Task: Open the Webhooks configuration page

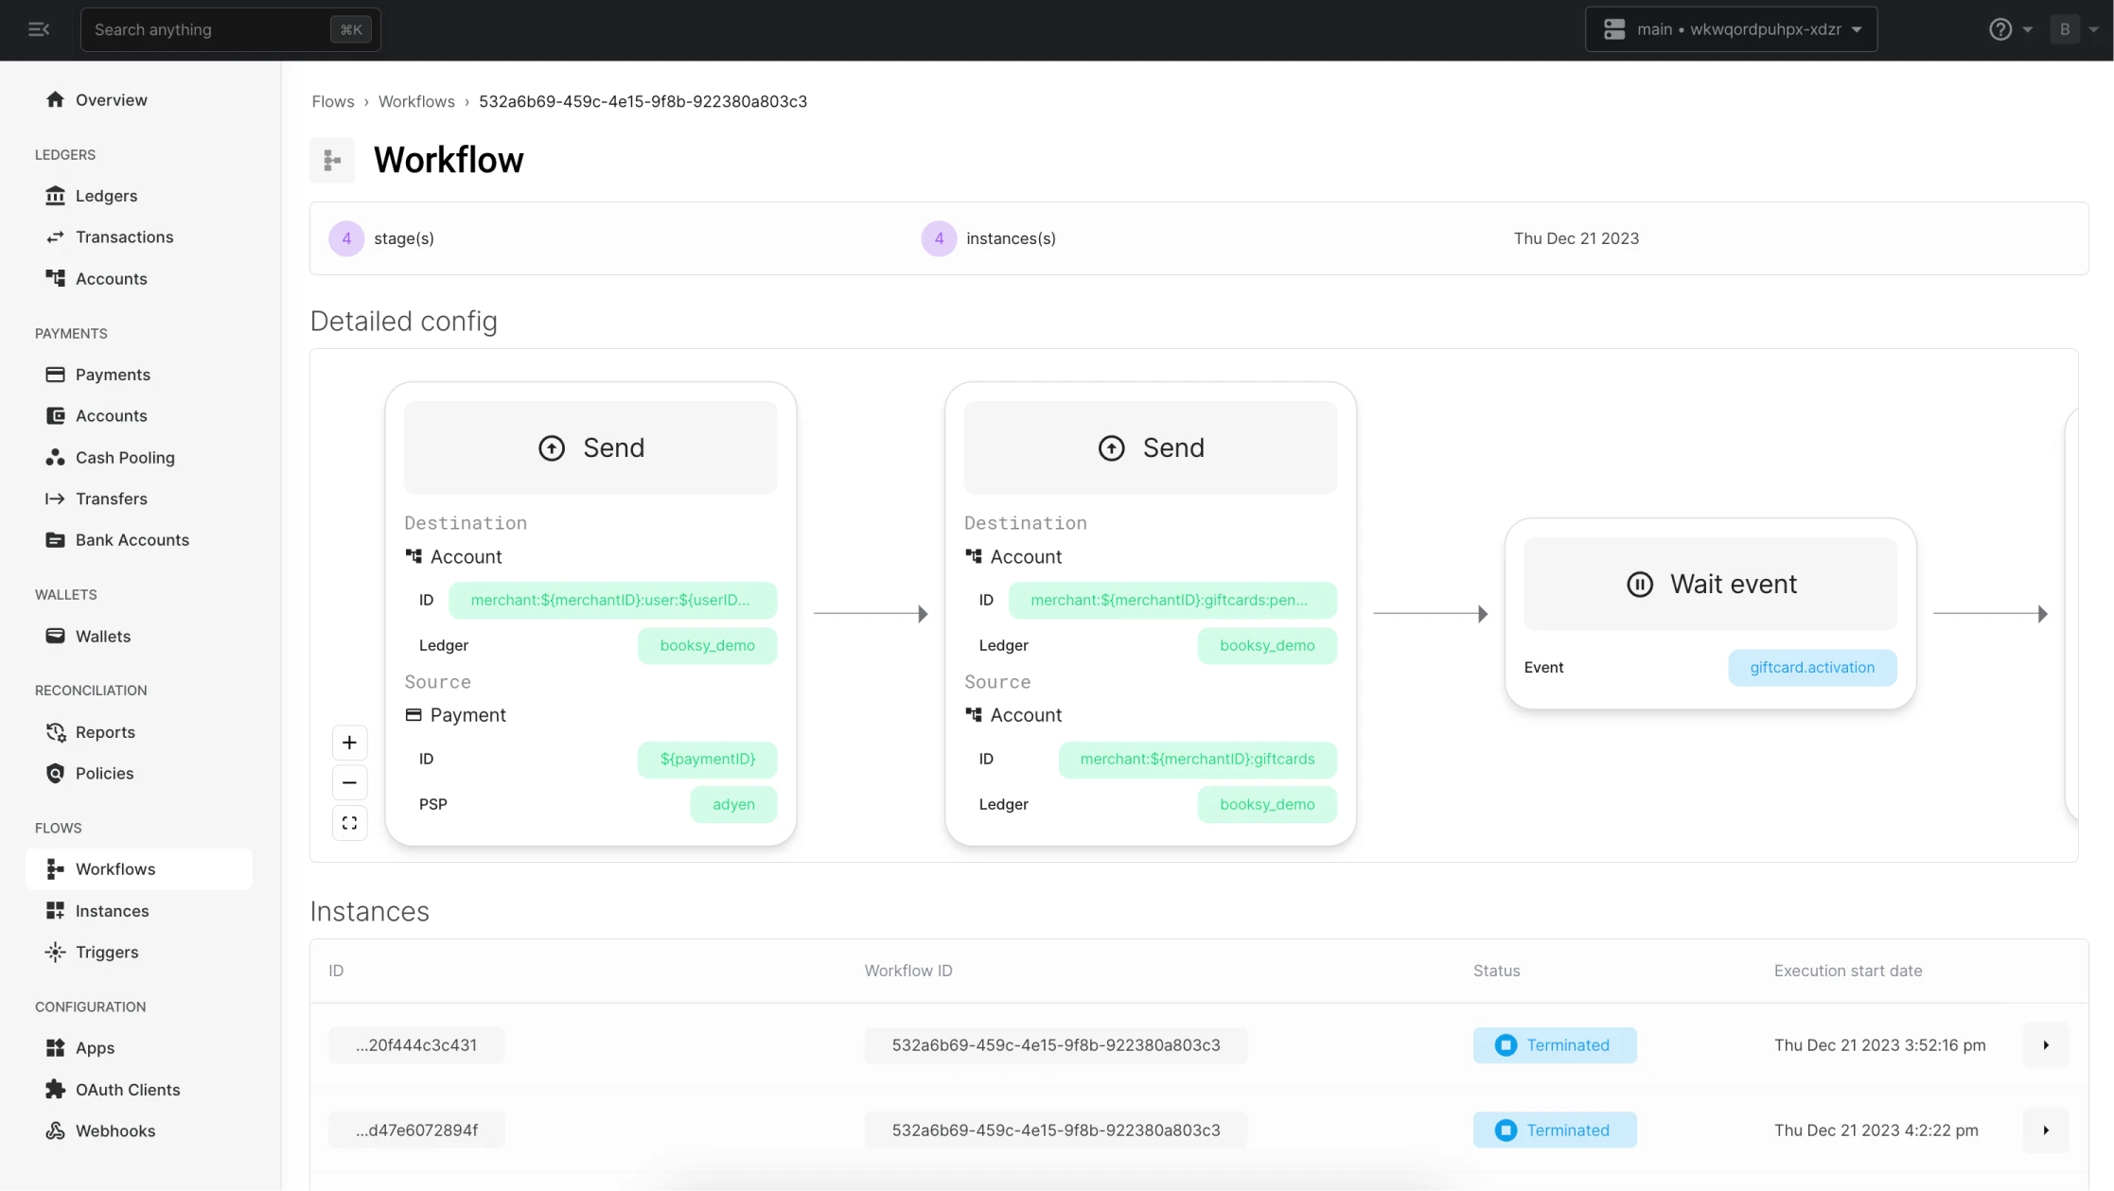Action: (115, 1130)
